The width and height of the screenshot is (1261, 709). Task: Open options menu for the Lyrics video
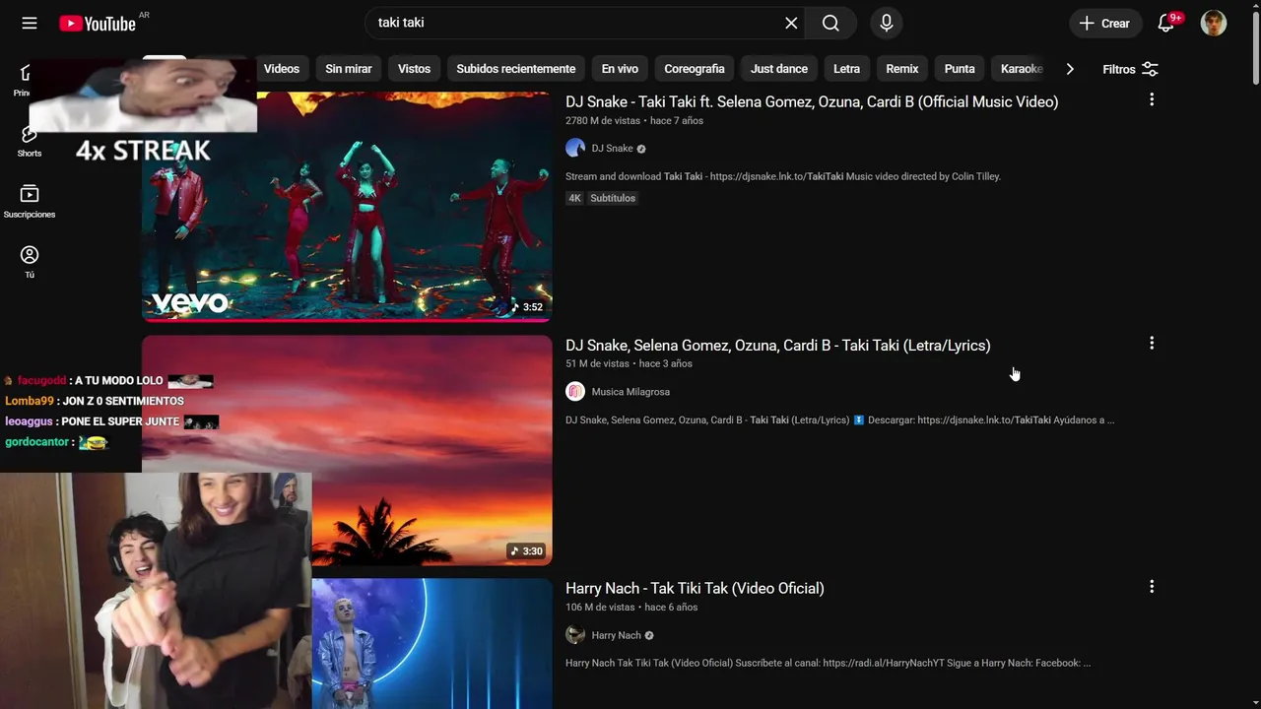[1152, 343]
